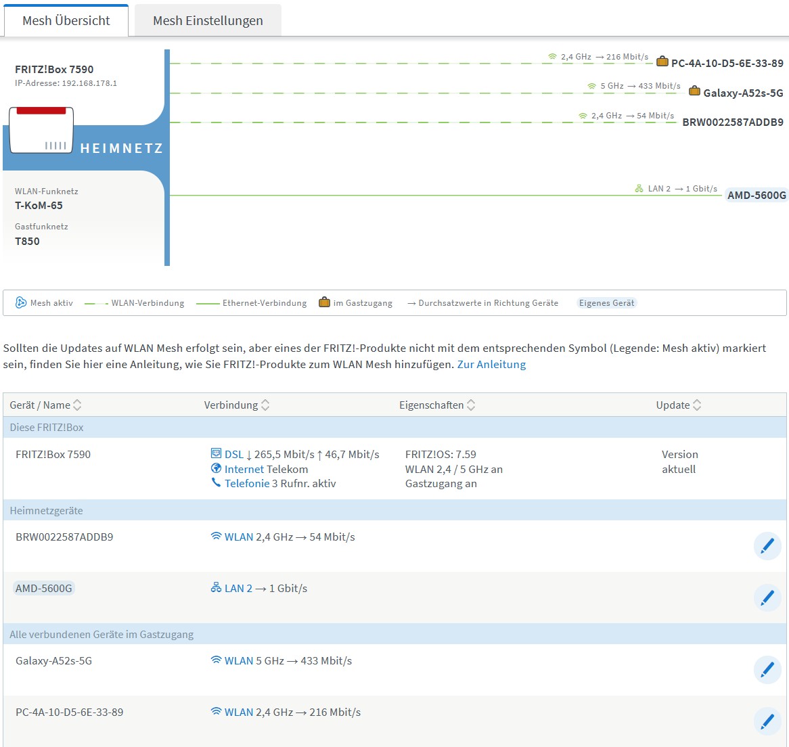This screenshot has height=747, width=789.
Task: Click the Wi-Fi icon in the Galaxy-A52s-5G table row
Action: point(216,660)
